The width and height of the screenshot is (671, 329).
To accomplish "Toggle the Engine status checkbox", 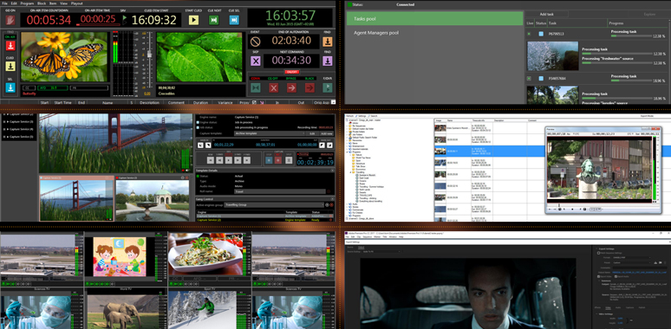I will point(199,122).
